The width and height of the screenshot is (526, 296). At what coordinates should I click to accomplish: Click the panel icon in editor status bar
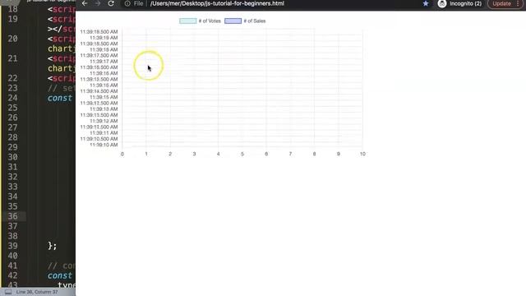point(8,292)
